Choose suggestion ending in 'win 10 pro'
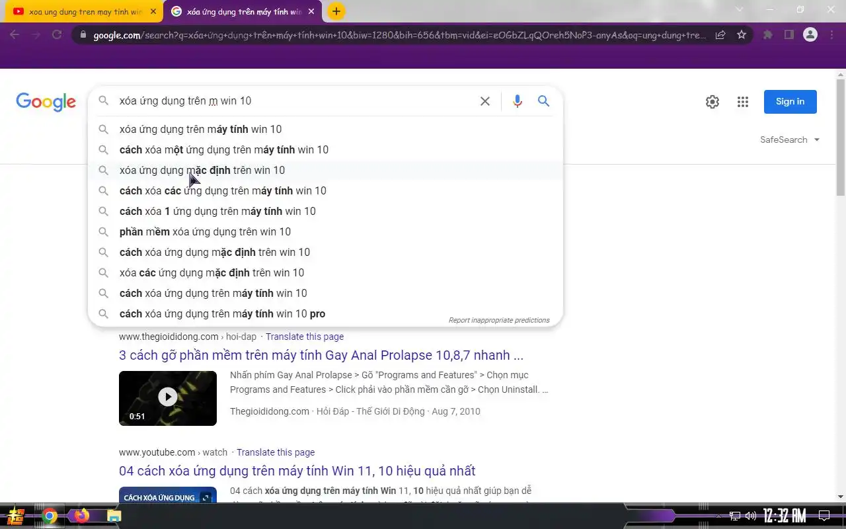This screenshot has height=529, width=846. click(x=325, y=313)
